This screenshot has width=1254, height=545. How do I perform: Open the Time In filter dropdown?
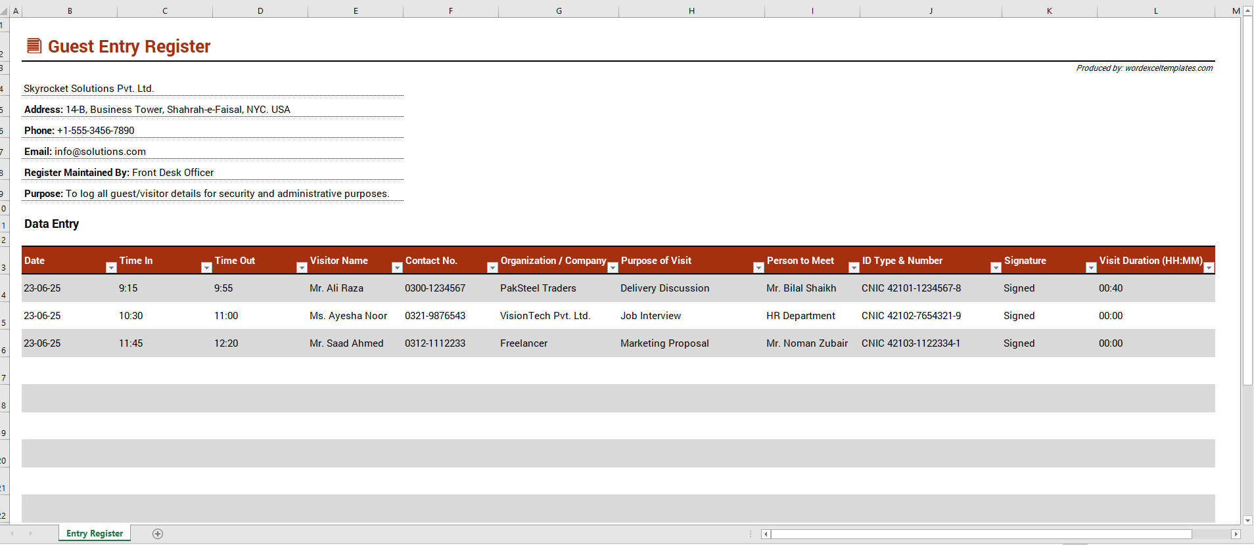coord(206,267)
